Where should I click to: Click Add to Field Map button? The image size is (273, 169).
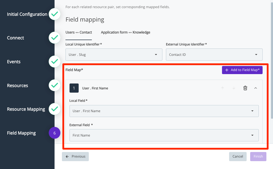point(242,70)
